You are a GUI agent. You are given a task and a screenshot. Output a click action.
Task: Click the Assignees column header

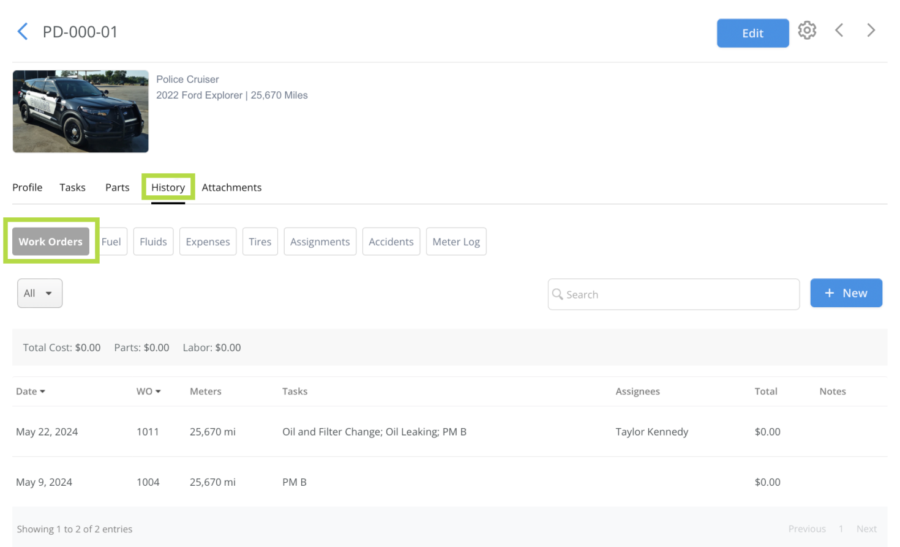[x=638, y=391]
